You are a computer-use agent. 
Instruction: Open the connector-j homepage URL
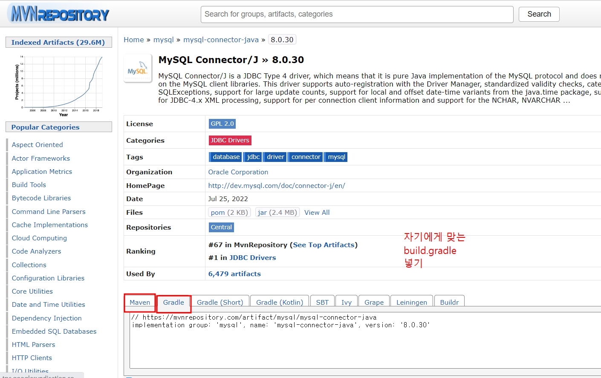[277, 186]
